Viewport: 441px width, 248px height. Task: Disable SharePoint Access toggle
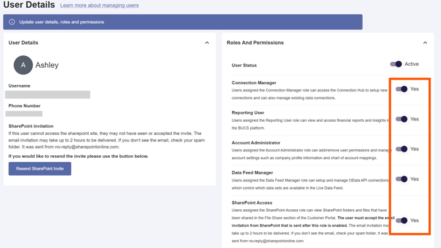coord(402,220)
